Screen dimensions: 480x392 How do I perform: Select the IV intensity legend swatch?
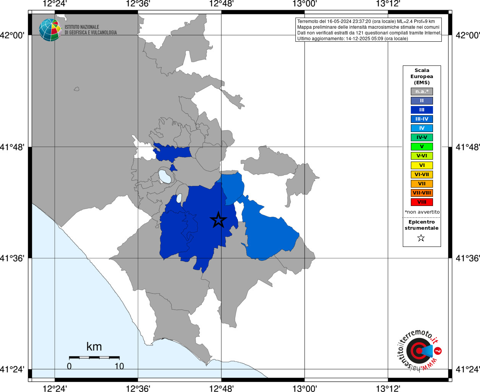(x=422, y=128)
